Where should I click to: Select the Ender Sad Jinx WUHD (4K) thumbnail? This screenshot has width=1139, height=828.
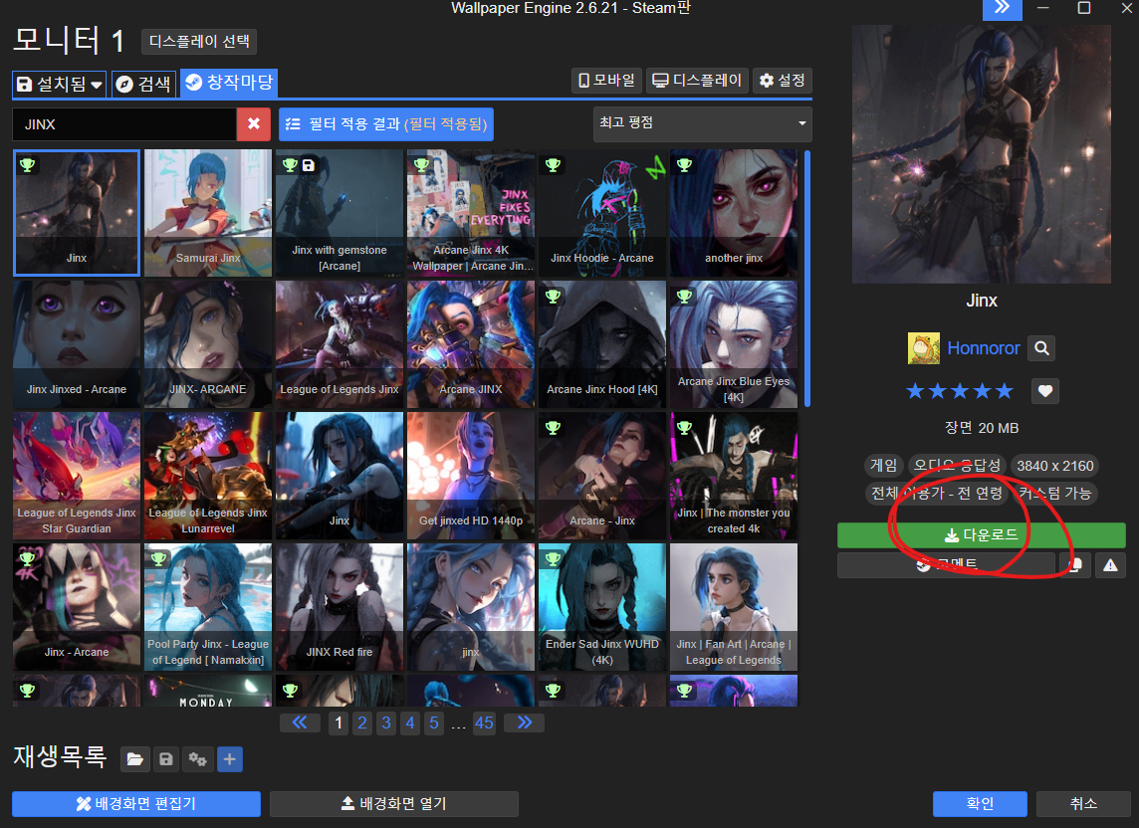[602, 607]
